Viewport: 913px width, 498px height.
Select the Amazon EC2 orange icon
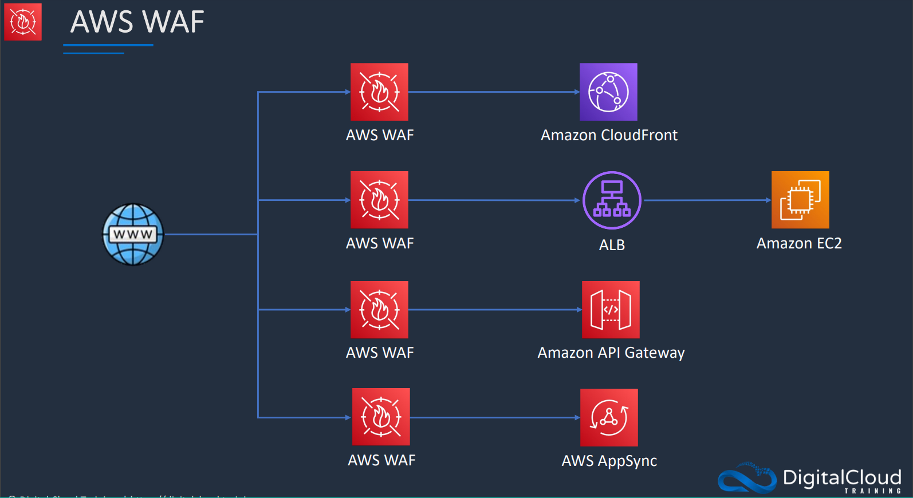tap(800, 200)
